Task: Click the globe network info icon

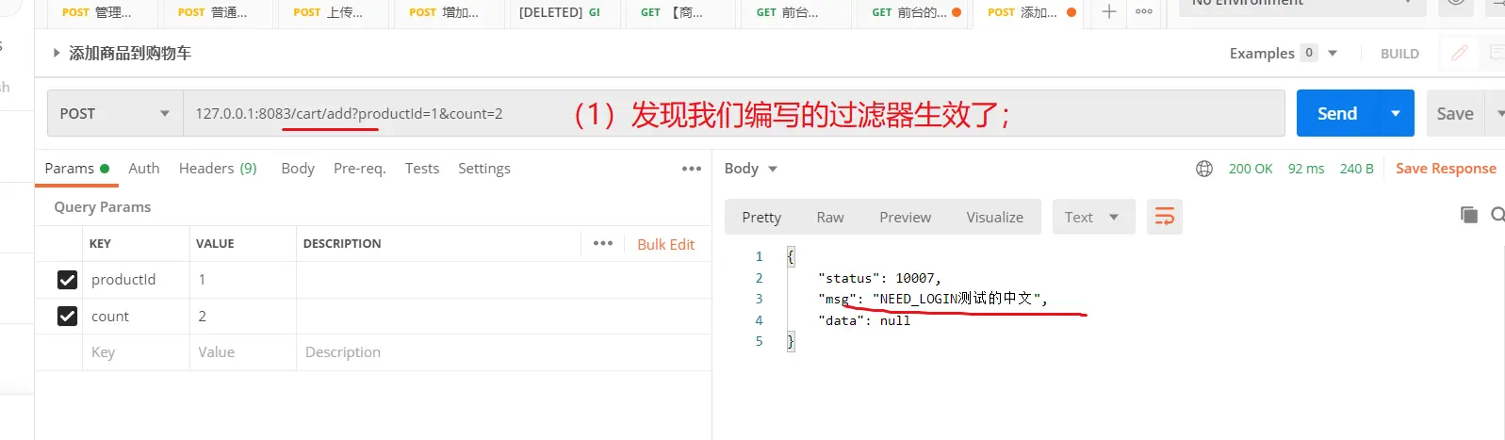Action: [x=1204, y=169]
